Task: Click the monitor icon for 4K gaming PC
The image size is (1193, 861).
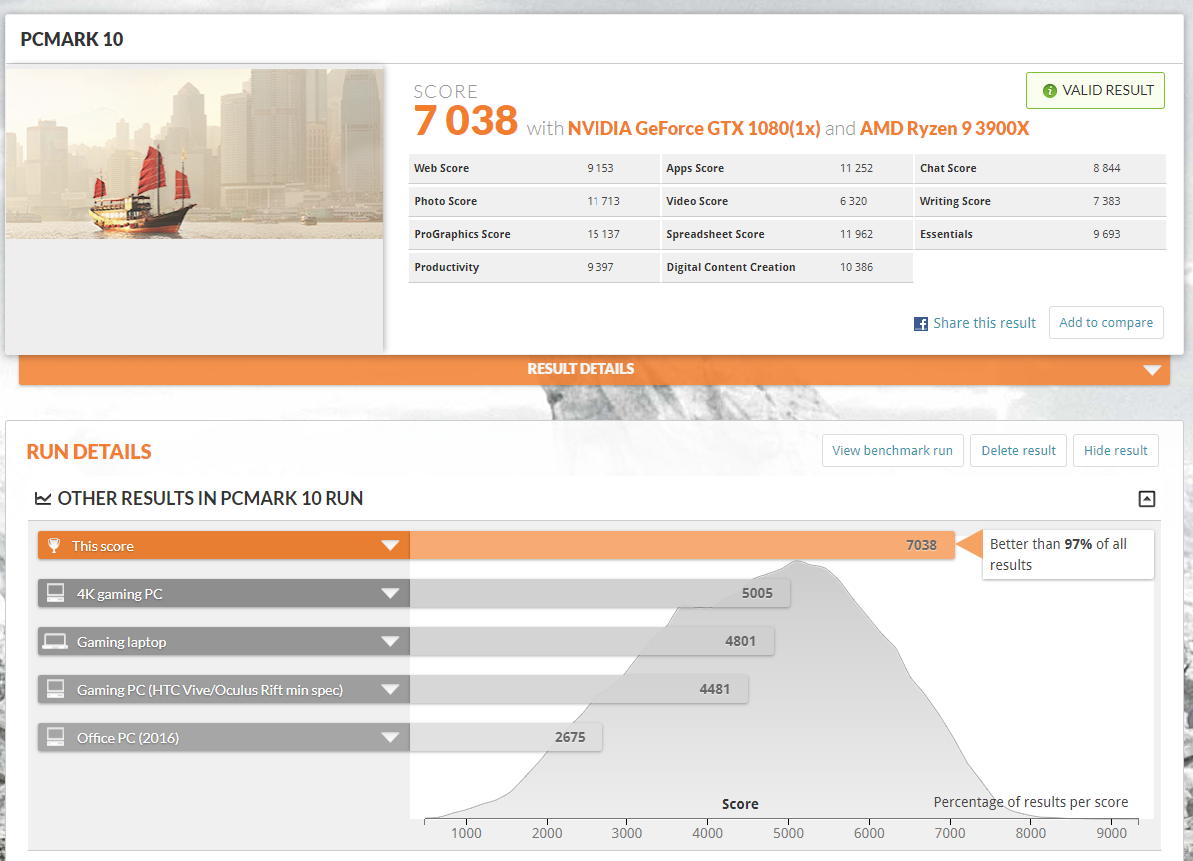Action: tap(56, 593)
